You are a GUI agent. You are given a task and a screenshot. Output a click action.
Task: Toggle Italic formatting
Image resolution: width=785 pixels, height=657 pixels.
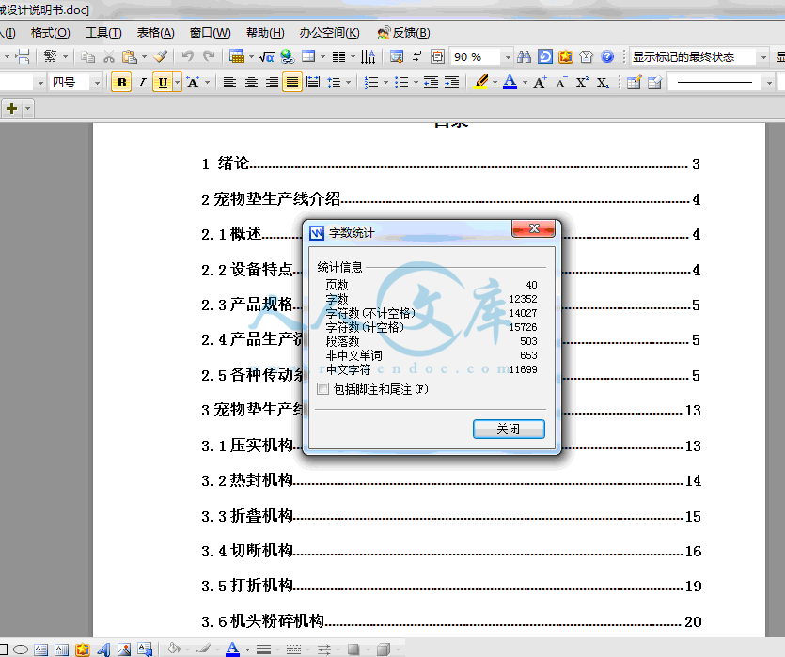pyautogui.click(x=142, y=83)
